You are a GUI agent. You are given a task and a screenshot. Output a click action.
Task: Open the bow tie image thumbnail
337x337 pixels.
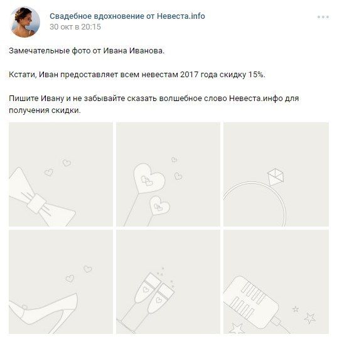(61, 174)
